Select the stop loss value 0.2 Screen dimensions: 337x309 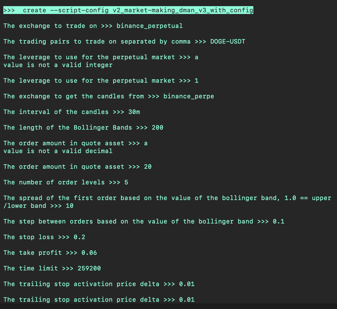(x=80, y=237)
